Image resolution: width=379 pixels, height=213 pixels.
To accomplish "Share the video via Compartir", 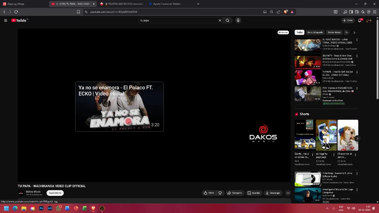I will click(x=235, y=193).
